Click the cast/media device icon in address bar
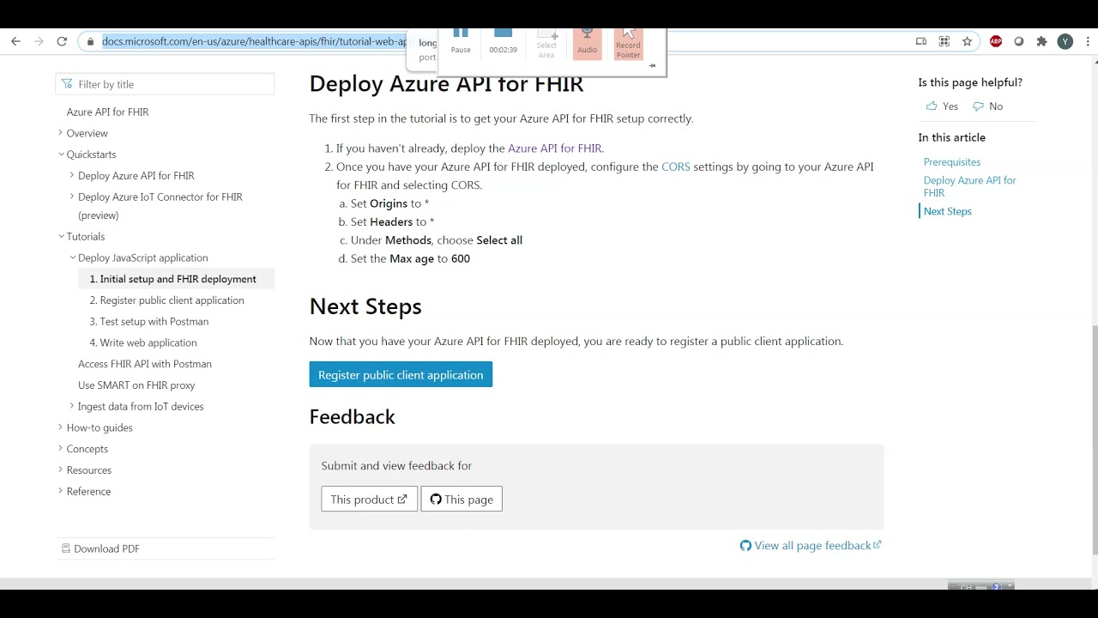Screen dimensions: 1098x618 (920, 41)
